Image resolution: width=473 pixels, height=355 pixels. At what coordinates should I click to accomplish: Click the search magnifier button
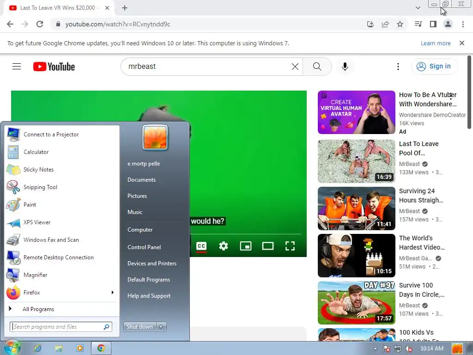click(317, 67)
